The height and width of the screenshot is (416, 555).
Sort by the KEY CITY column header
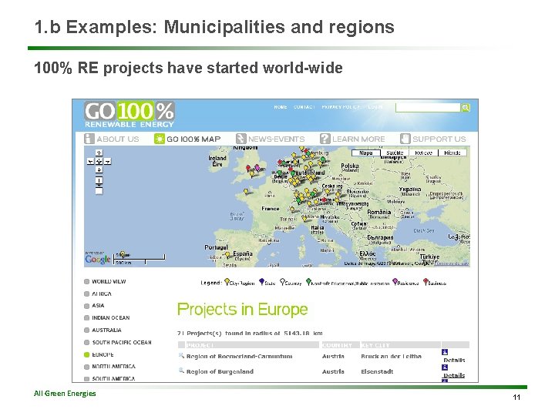400,345
